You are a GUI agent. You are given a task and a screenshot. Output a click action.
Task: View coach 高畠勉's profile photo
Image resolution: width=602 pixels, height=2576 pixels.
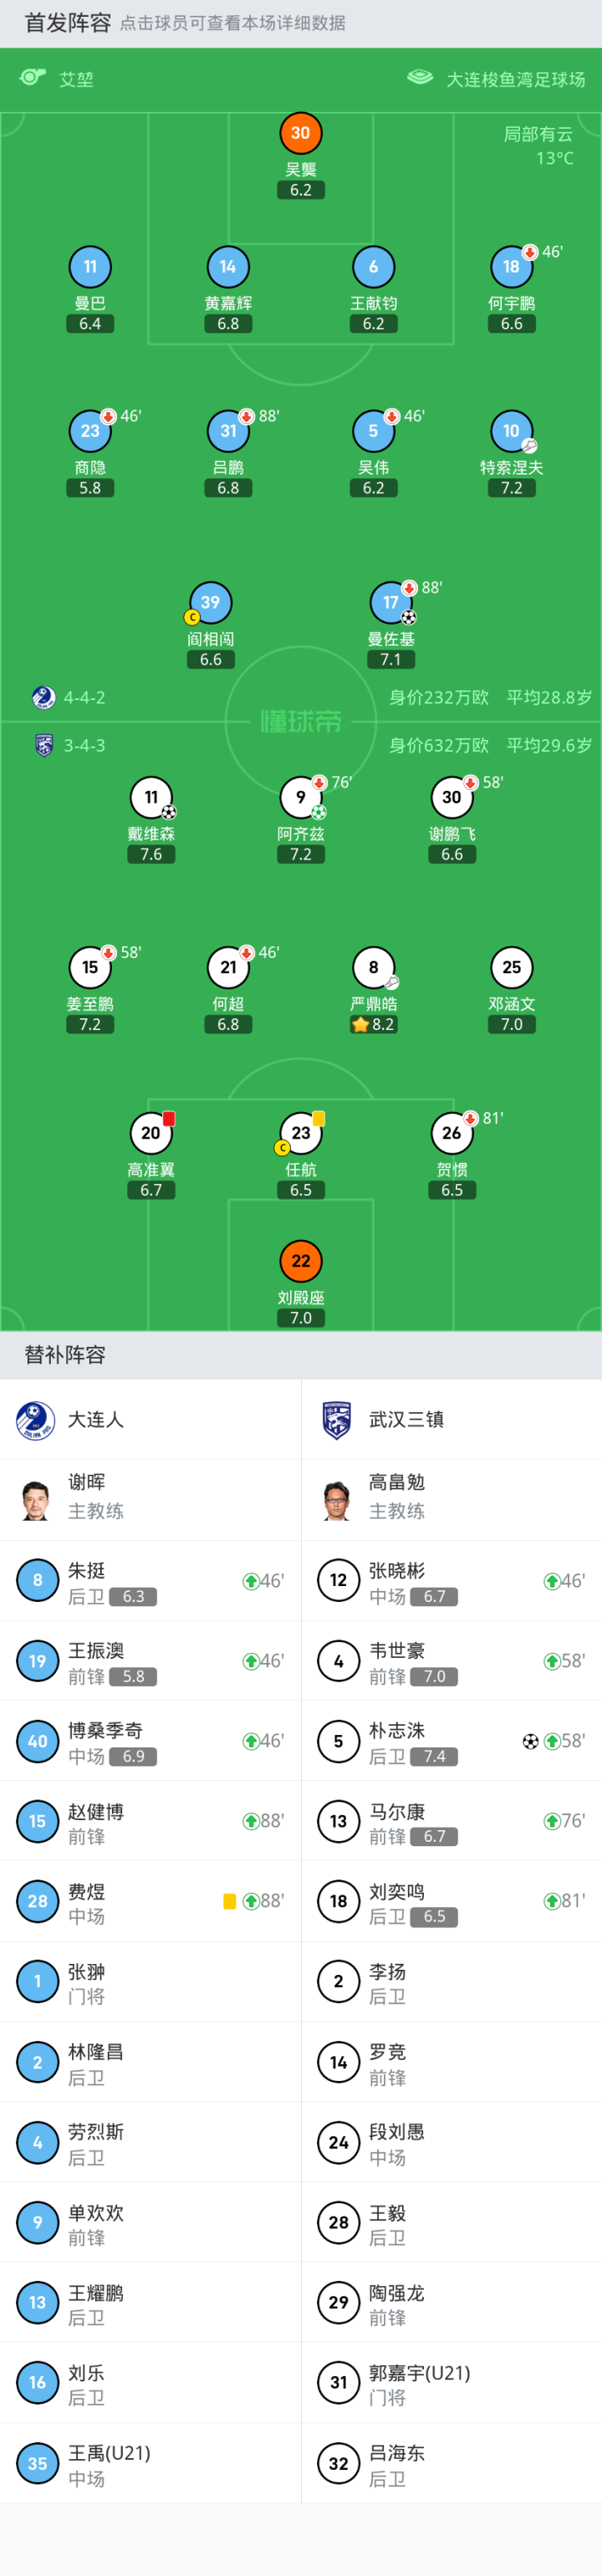pos(337,1500)
